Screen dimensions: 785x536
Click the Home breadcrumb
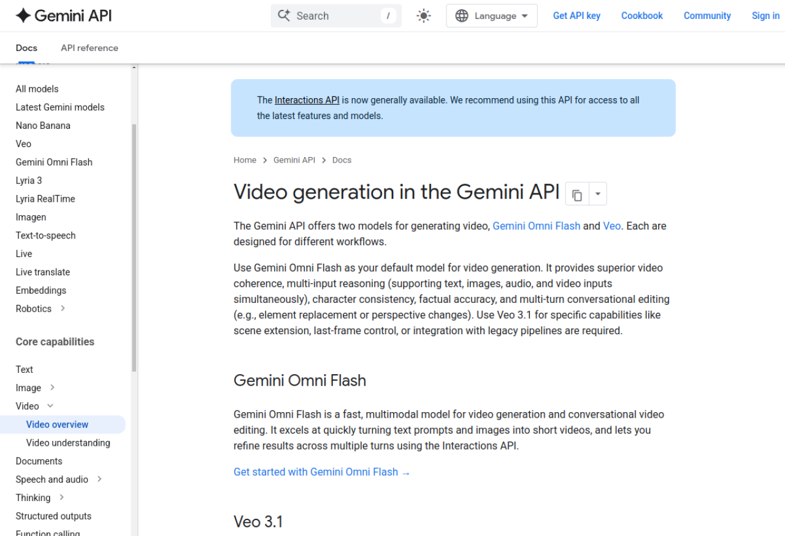point(245,160)
